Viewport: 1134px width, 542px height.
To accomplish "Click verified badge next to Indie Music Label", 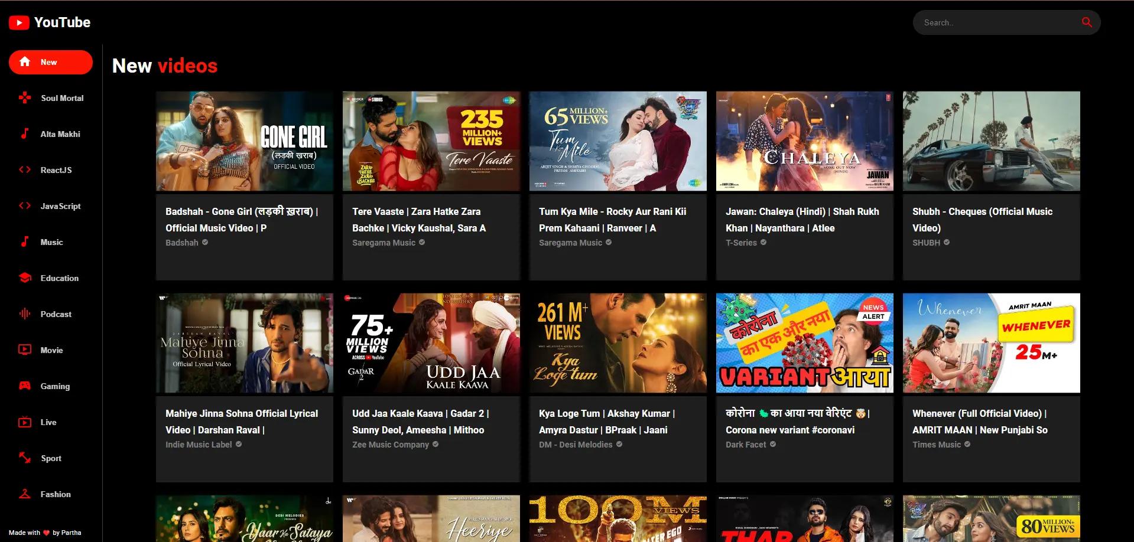I will (239, 444).
